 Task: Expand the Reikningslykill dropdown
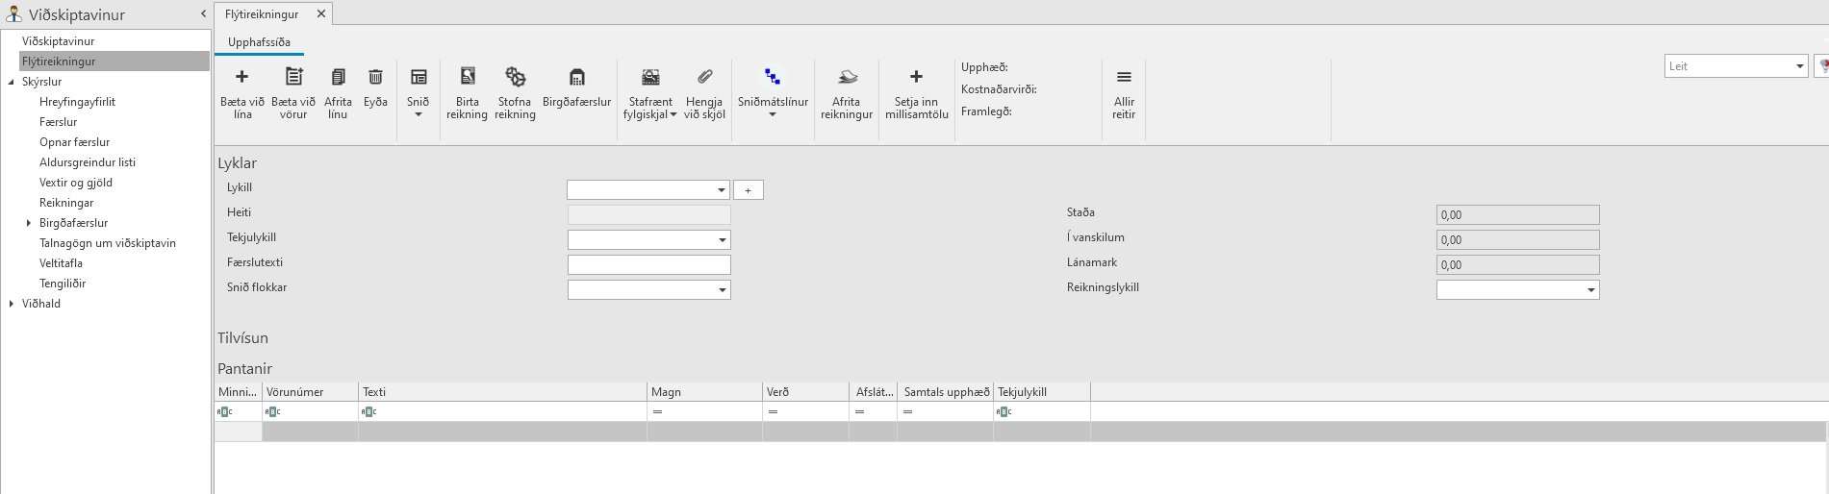1590,290
